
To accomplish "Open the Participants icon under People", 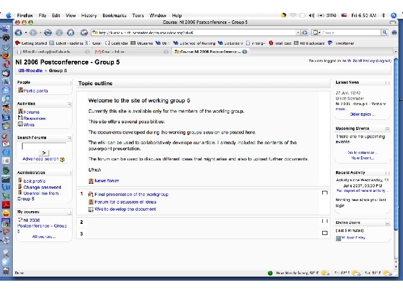I will [20, 90].
